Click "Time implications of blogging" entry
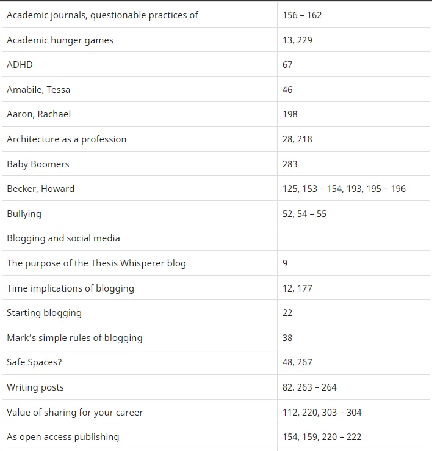Image resolution: width=432 pixels, height=451 pixels. (x=70, y=288)
